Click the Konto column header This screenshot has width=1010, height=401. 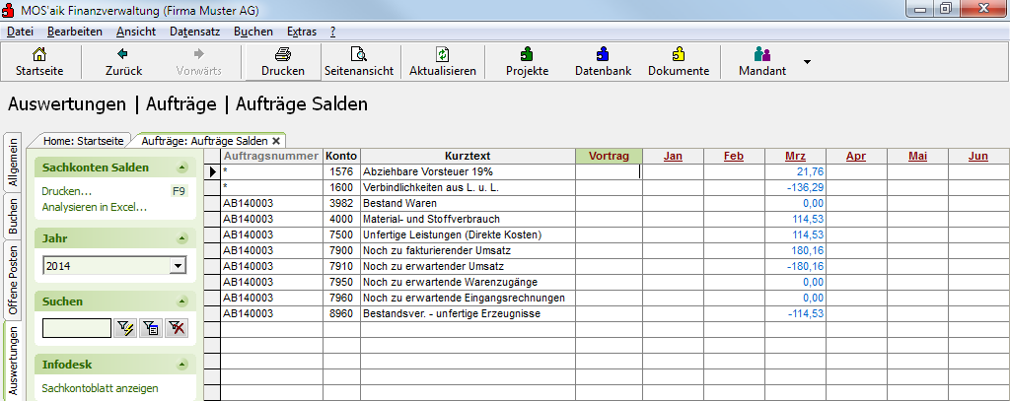click(341, 156)
